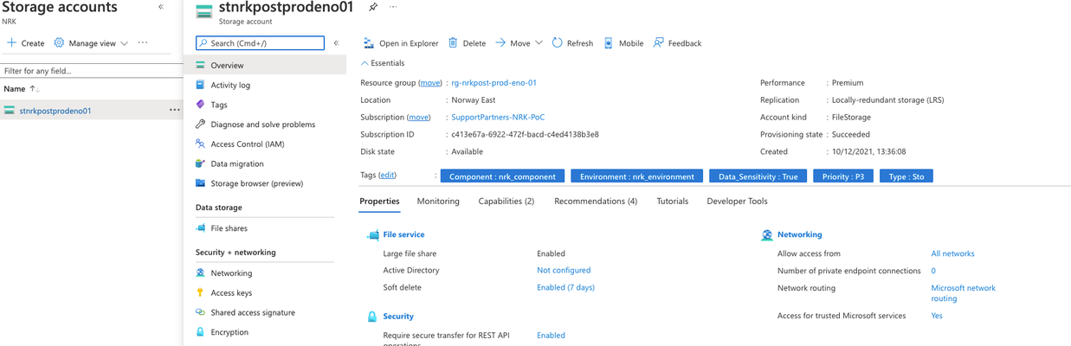Collapse the Essentials section
The image size is (1071, 346).
[382, 63]
